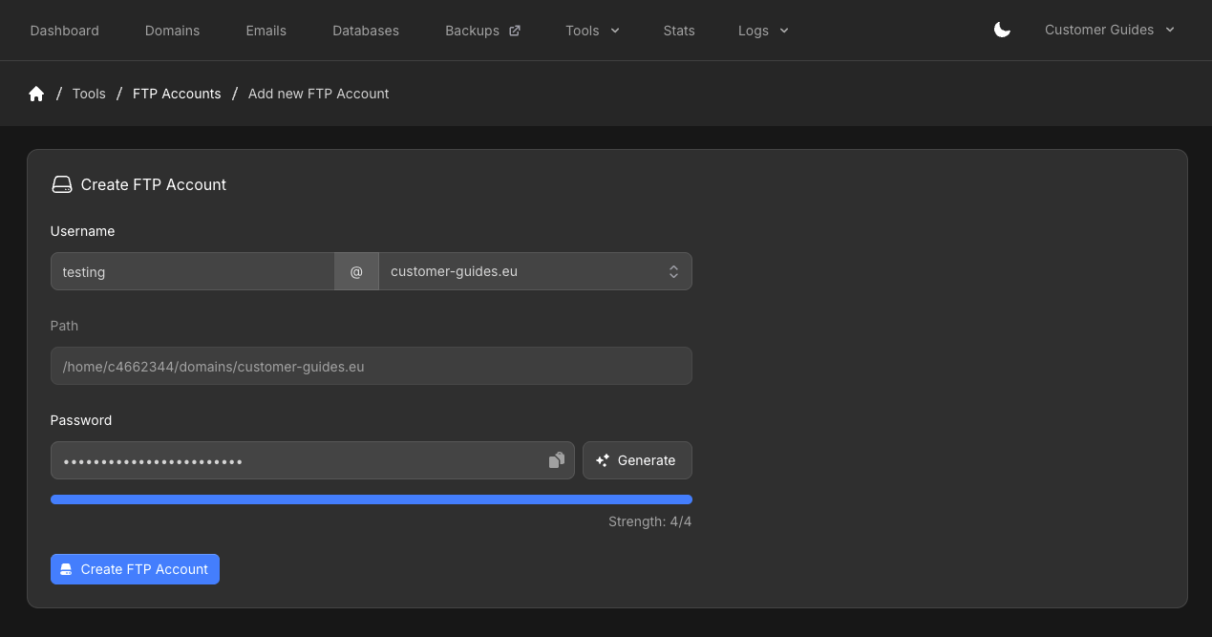Click the Strength: 4/4 text
The image size is (1212, 637).
coord(649,521)
